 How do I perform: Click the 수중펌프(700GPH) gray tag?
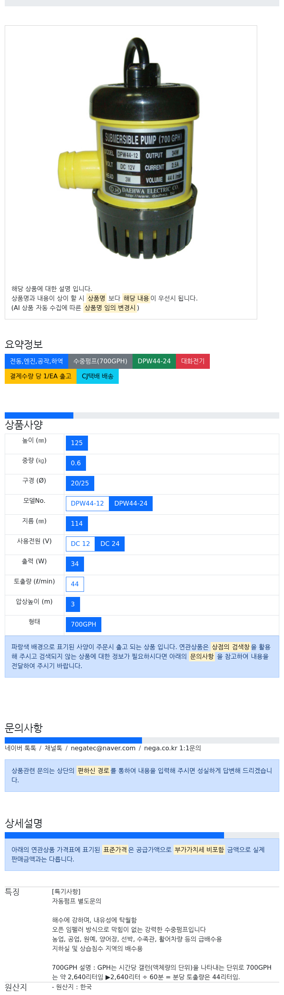point(100,361)
